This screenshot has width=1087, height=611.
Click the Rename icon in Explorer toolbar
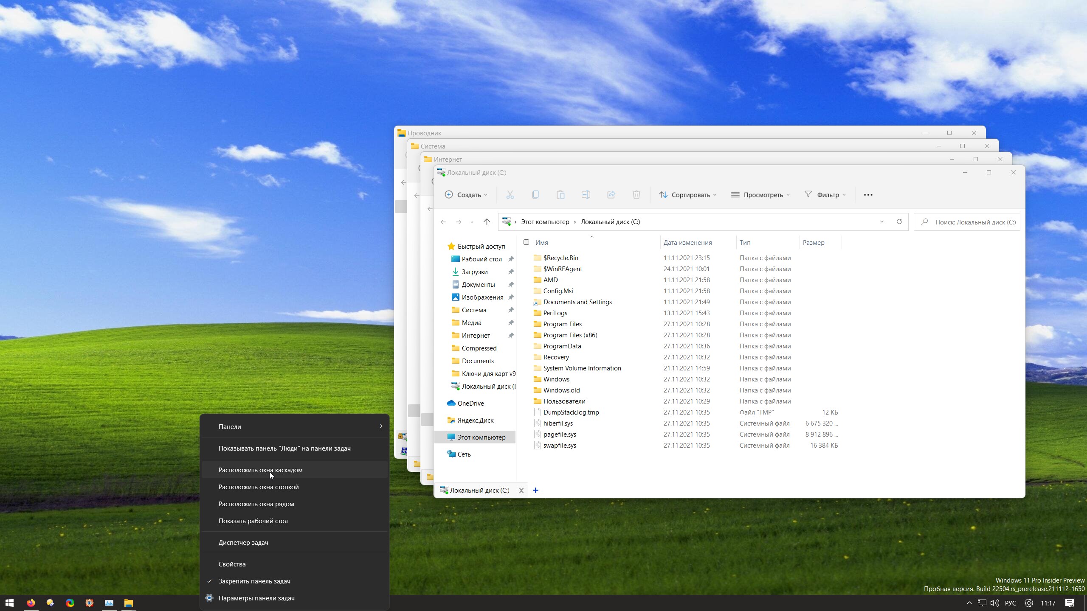(x=586, y=195)
